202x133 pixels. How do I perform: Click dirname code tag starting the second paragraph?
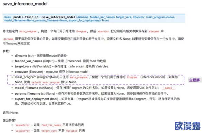pyautogui.click(x=8, y=39)
